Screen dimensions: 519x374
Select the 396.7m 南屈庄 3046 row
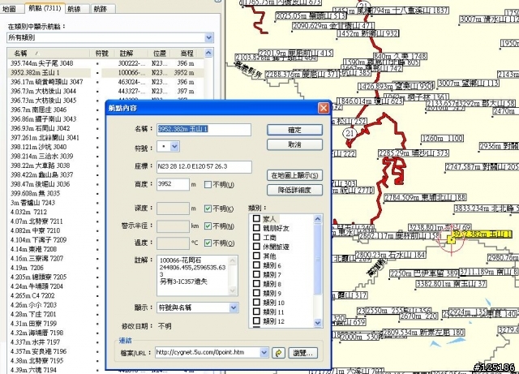coord(56,110)
